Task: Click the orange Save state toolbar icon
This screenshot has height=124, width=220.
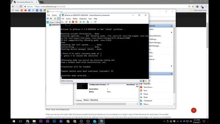Action: (76, 22)
